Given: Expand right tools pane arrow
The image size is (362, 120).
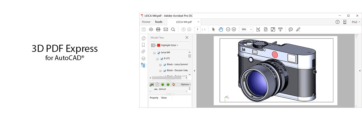Looking at the screenshot, I should click(x=359, y=71).
